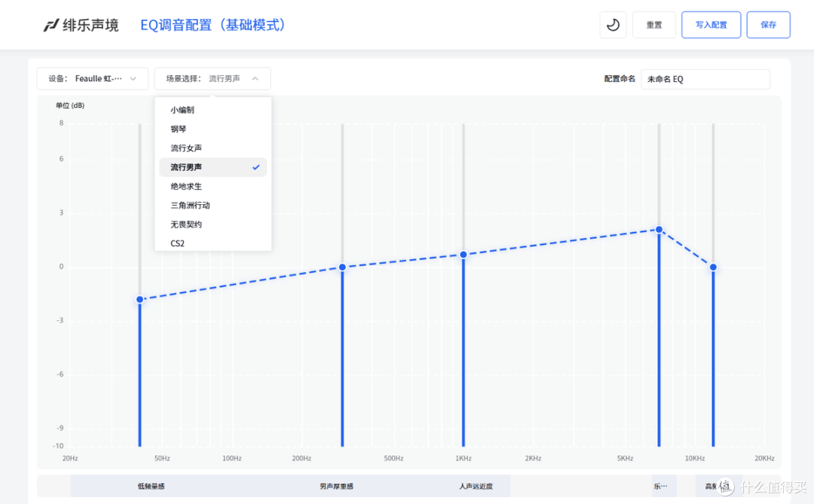Click the low-frequency slider handle near 40Hz

tap(139, 300)
